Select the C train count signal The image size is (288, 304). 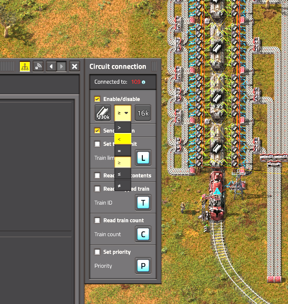(143, 234)
